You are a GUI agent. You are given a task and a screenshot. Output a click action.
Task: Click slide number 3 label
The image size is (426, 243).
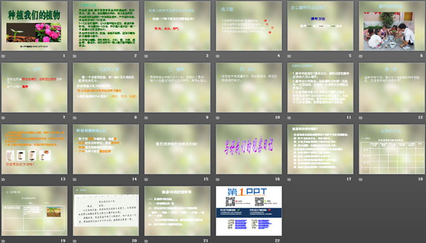point(207,56)
